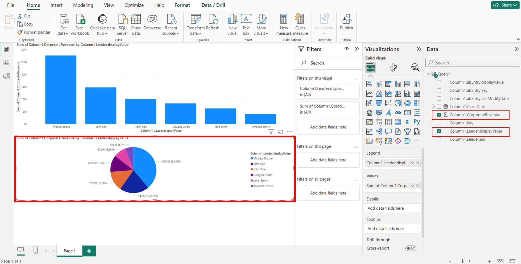The image size is (521, 264).
Task: Toggle the Filters pane eye visibility icon
Action: (346, 49)
